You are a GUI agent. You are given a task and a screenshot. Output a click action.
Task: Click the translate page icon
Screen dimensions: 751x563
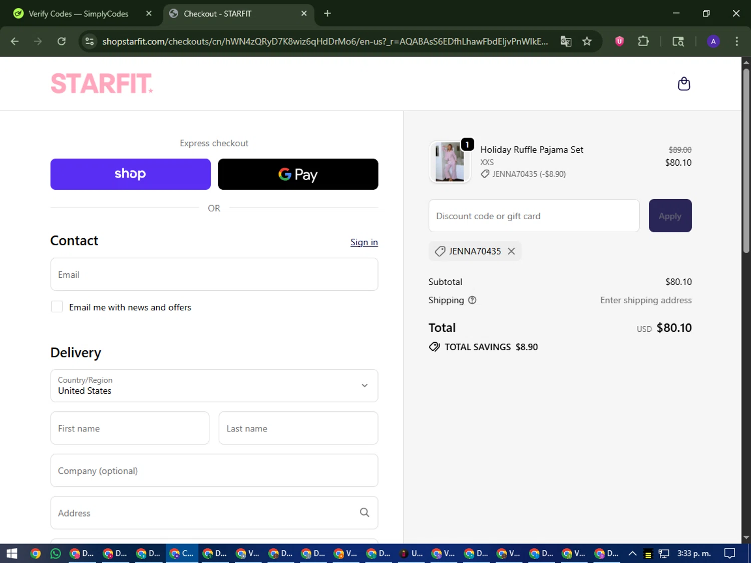(x=566, y=42)
